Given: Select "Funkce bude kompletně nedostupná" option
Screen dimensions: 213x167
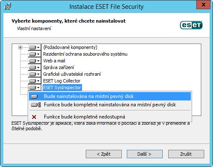Looking at the screenshot, I should coord(110,117).
